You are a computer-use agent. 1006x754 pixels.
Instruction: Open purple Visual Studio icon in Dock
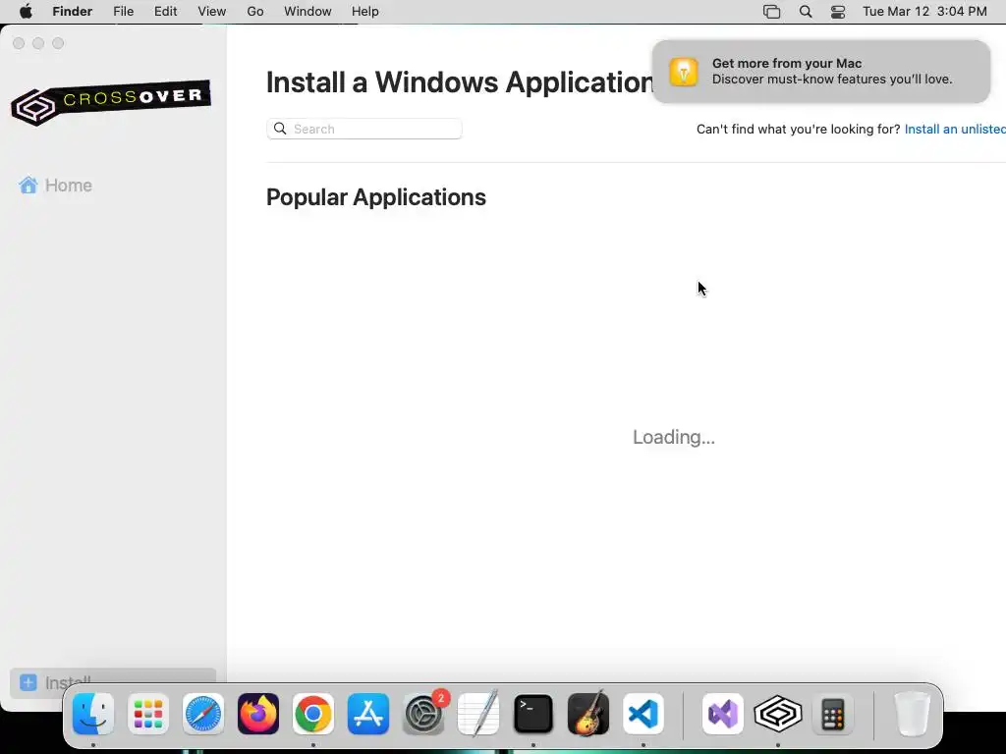[x=723, y=714]
